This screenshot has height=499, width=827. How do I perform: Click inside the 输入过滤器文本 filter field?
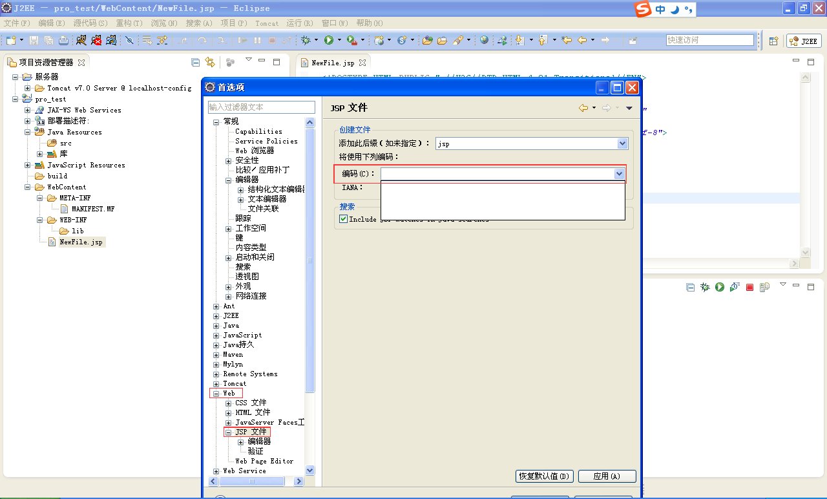point(261,107)
